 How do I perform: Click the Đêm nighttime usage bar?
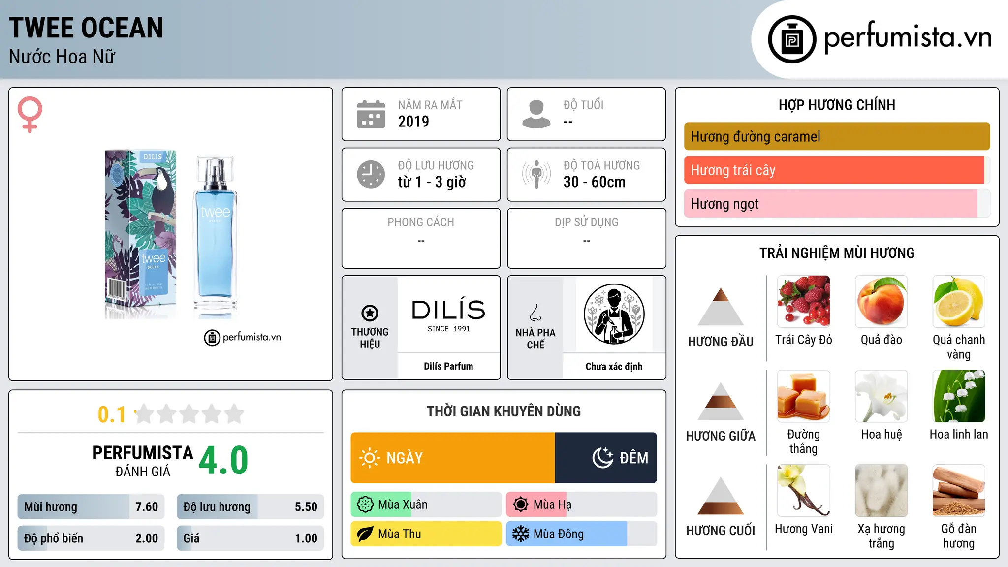(606, 458)
